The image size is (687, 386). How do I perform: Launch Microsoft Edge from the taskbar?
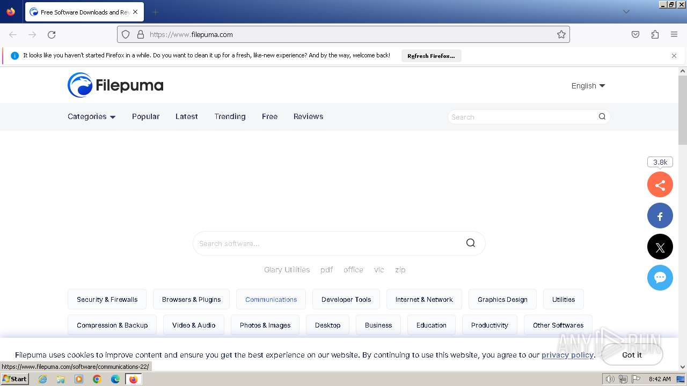(x=115, y=379)
